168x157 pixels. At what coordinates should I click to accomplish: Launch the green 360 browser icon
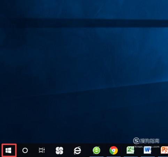97,150
